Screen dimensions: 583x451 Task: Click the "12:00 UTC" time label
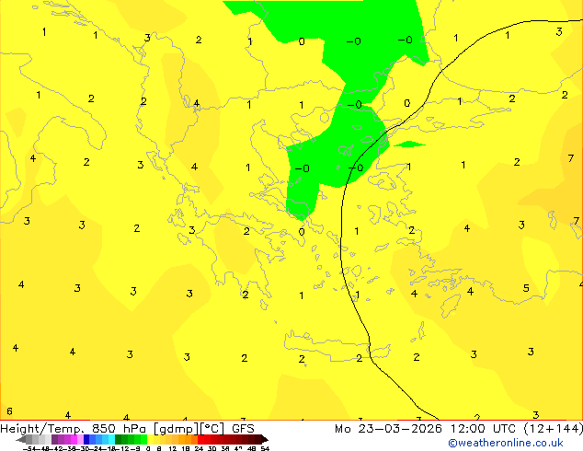(x=483, y=429)
